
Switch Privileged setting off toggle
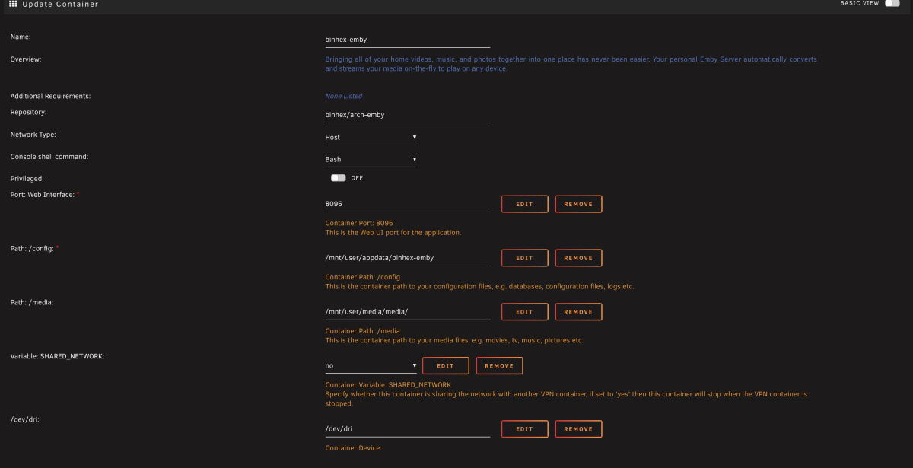coord(338,177)
